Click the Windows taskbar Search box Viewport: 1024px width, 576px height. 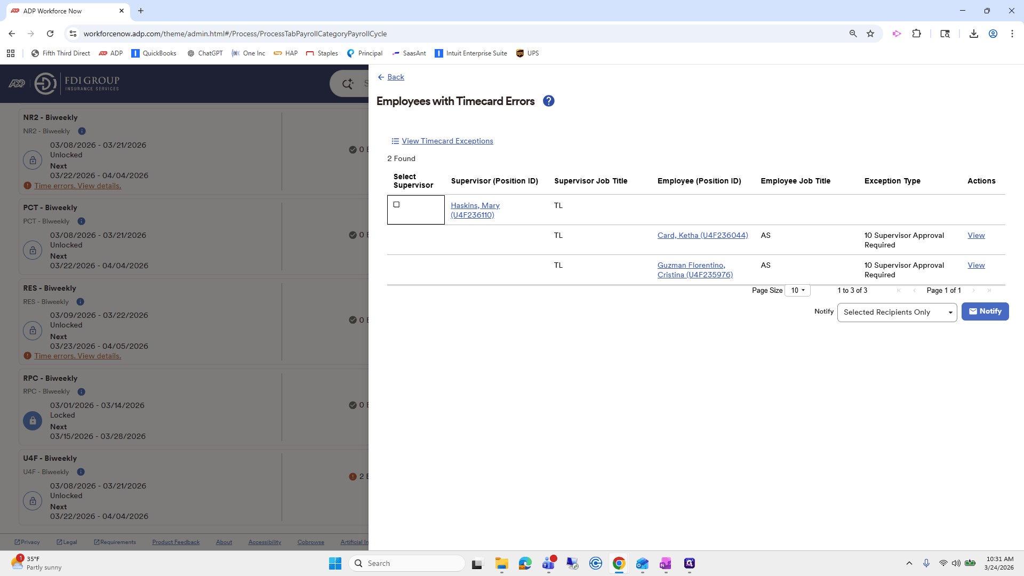coord(407,563)
